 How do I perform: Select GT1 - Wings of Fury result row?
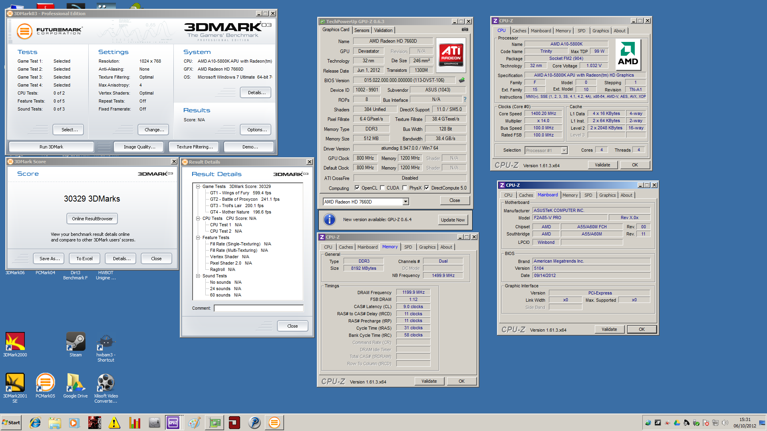point(240,193)
